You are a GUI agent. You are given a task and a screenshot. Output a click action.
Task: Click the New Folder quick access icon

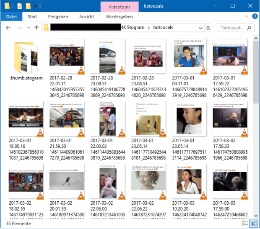pyautogui.click(x=29, y=6)
